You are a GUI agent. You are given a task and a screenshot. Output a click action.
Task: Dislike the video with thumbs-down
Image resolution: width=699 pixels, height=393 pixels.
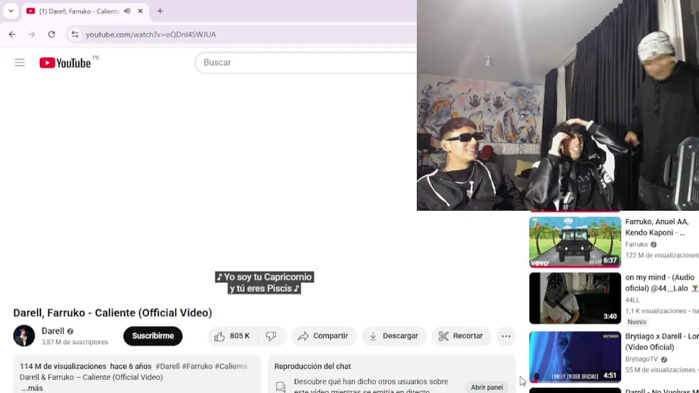pyautogui.click(x=271, y=336)
